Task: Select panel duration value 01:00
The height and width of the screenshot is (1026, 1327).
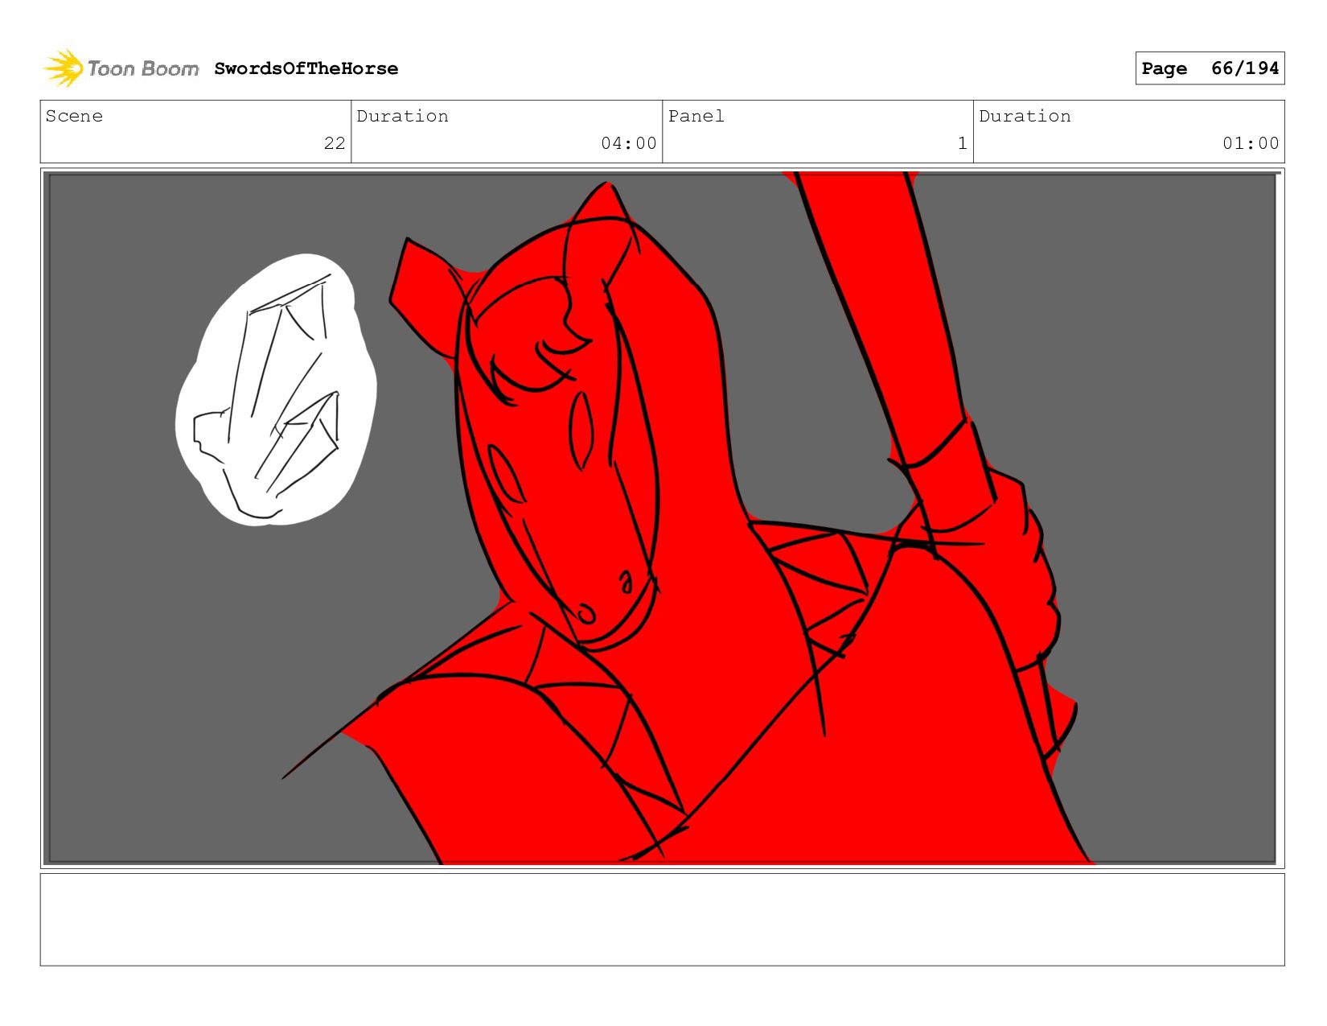Action: pos(1251,143)
